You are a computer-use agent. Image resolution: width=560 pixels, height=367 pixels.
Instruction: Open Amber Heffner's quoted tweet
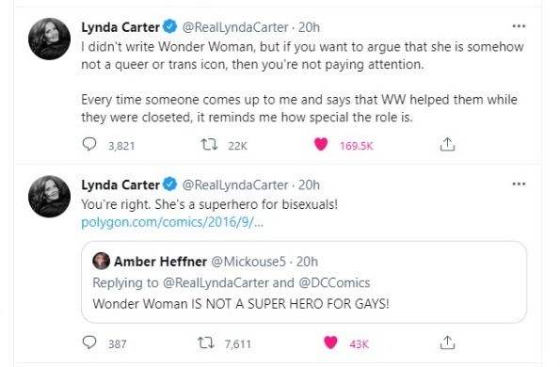point(304,282)
